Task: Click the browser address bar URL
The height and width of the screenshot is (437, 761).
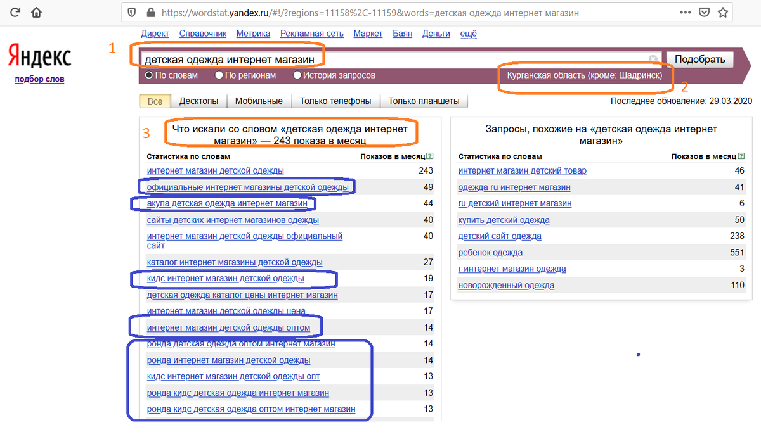Action: pos(370,13)
